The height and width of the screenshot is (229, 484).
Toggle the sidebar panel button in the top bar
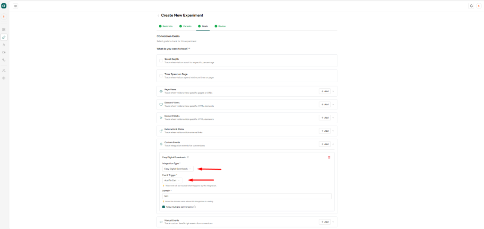tap(16, 6)
